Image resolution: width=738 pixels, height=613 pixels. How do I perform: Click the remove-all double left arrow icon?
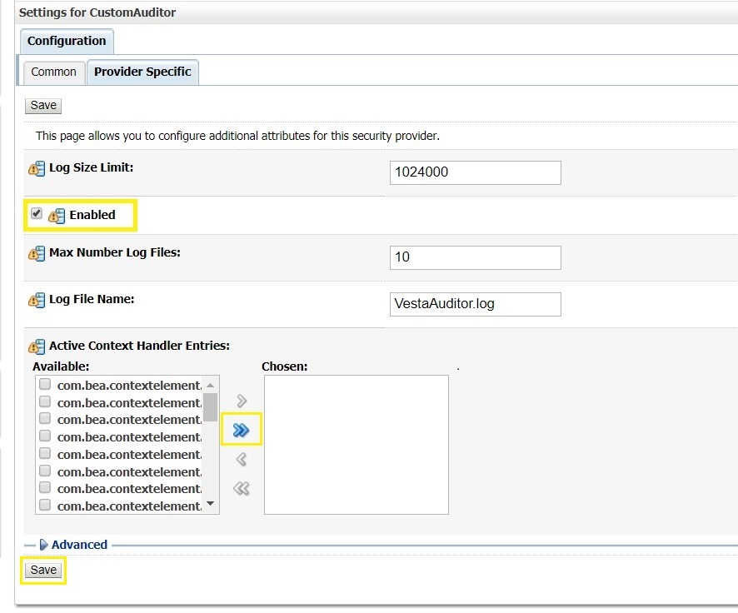(x=242, y=488)
